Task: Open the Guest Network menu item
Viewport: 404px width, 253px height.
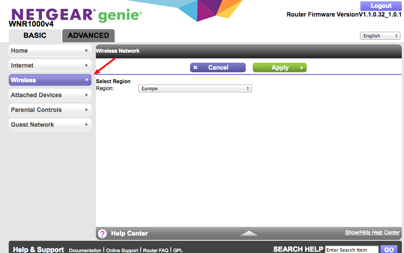Action: click(x=50, y=125)
